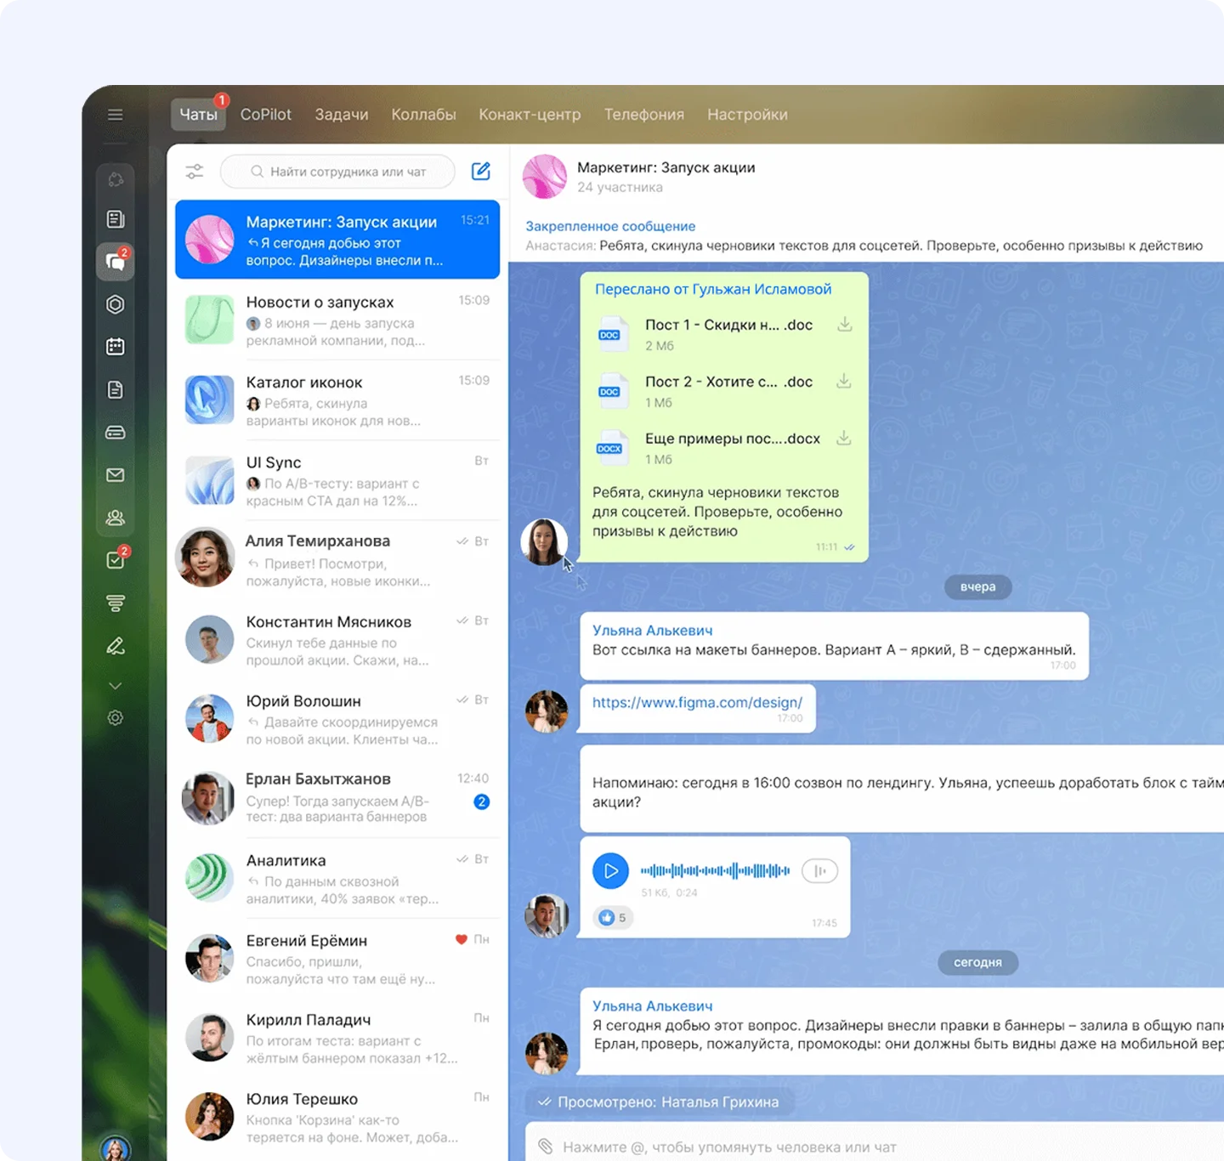Play the voice message

point(610,871)
